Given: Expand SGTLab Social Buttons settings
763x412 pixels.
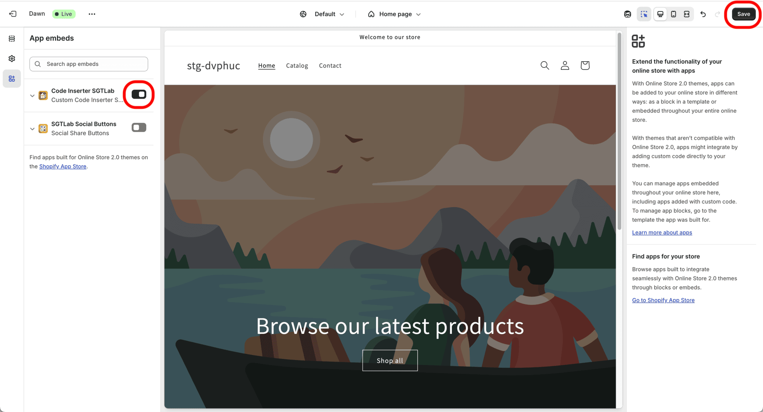Looking at the screenshot, I should tap(32, 129).
